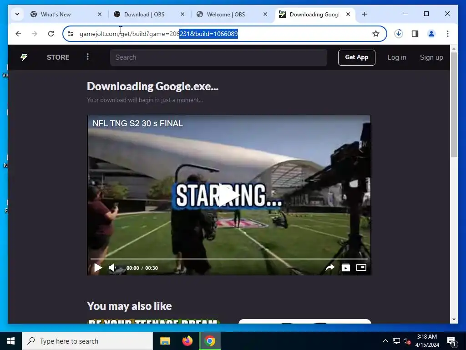View site information icon in address bar
Viewport: 466px width, 350px height.
[71, 34]
